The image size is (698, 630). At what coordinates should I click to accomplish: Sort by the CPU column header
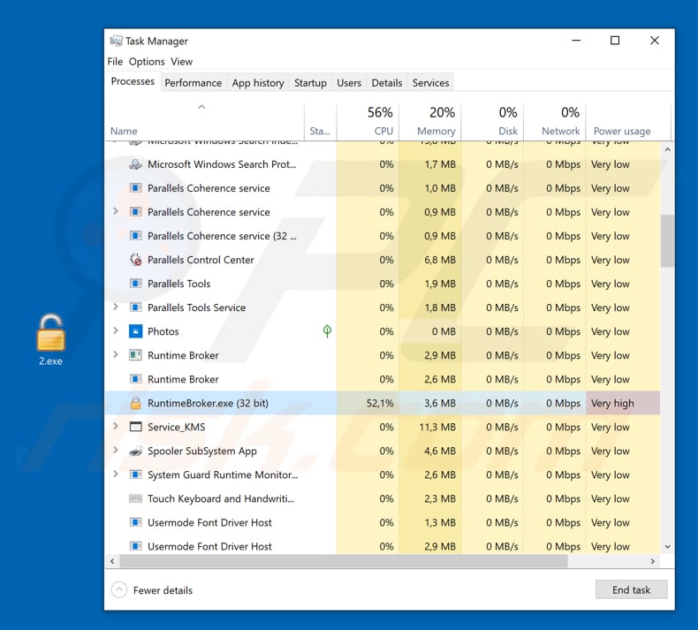point(368,122)
